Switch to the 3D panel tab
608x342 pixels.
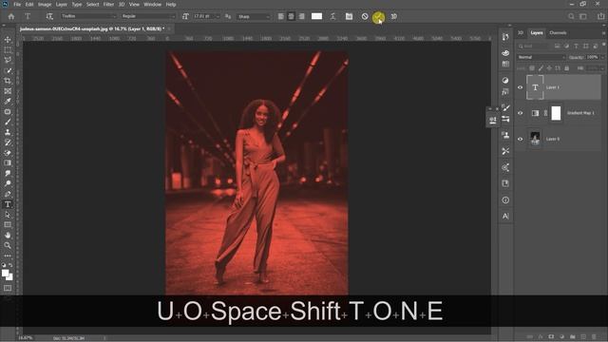pos(521,33)
